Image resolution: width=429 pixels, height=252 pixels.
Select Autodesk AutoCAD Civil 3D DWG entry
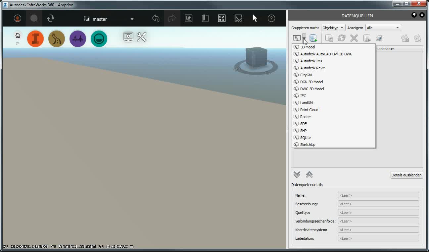334,54
